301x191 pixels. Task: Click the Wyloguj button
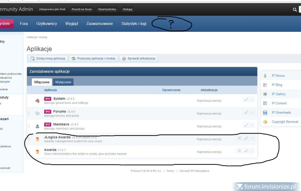pyautogui.click(x=127, y=10)
